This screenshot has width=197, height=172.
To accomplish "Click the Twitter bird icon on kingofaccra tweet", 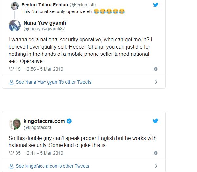I will coord(156,121).
